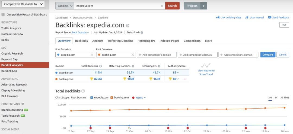Remove booking.com domain with its X icon
293x134 pixels.
click(133, 55)
